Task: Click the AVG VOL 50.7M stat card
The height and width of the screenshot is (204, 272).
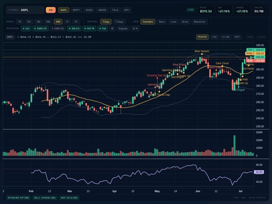Action: pyautogui.click(x=259, y=10)
